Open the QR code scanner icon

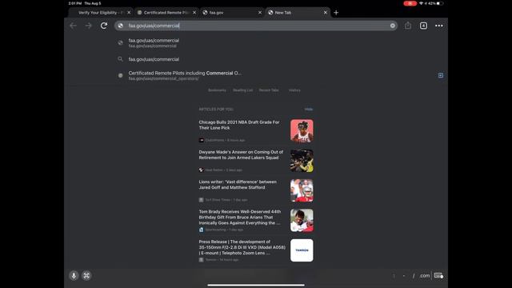coord(86,275)
